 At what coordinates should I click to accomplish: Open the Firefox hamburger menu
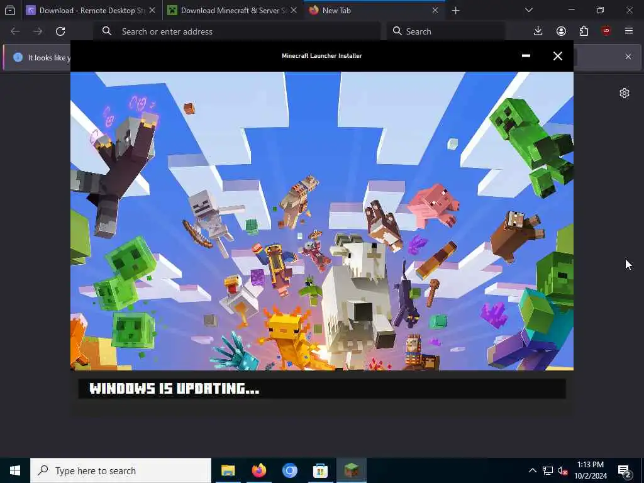point(629,31)
